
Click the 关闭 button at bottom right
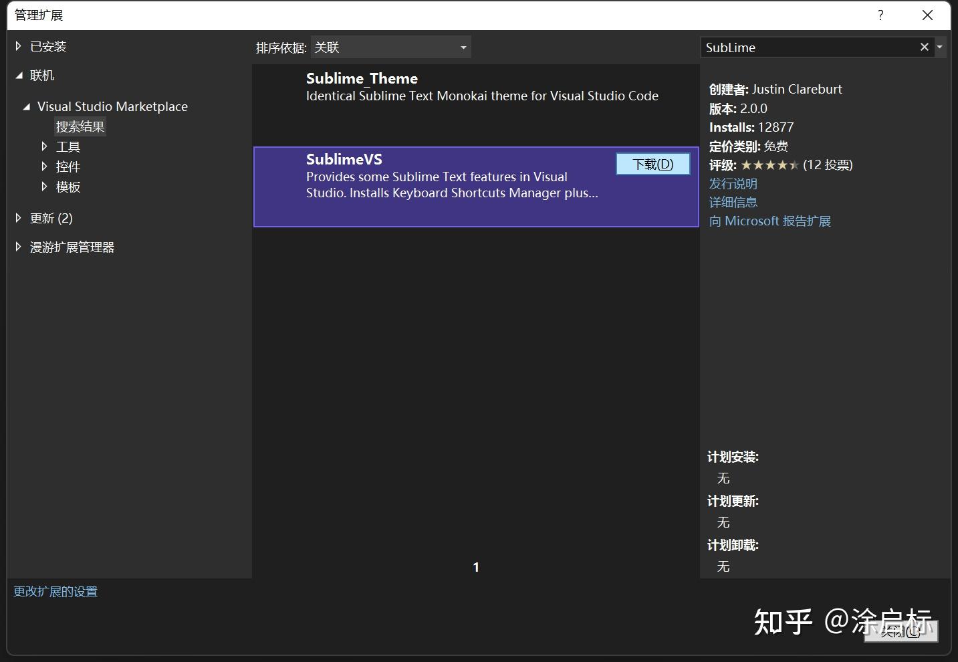pyautogui.click(x=901, y=631)
